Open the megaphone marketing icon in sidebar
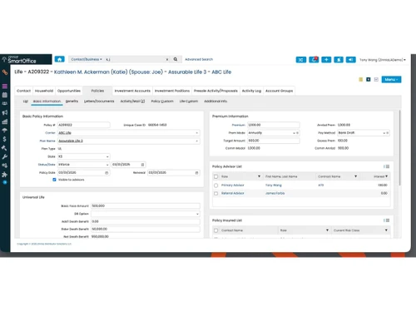The height and width of the screenshot is (312, 416). tap(5, 112)
